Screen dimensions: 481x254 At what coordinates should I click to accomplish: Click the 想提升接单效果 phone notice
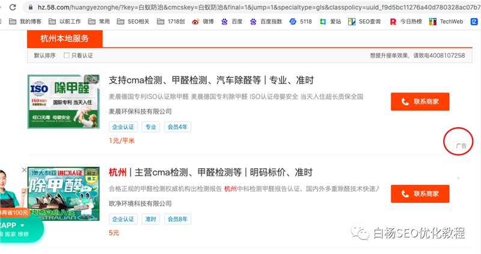pos(417,55)
